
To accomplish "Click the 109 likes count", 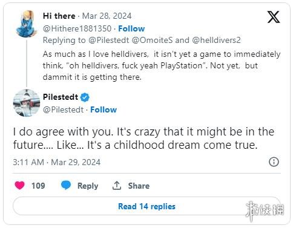I will 38,186.
